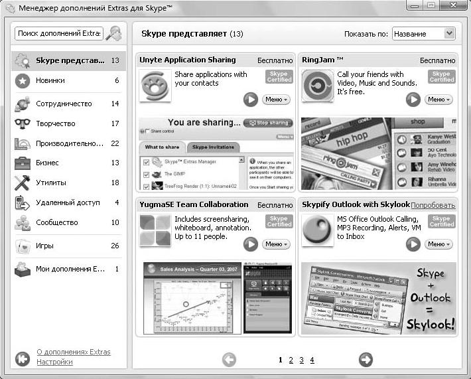Viewport: 471px width, 379px height.
Task: Click the RingJam hip hop preview image
Action: (379, 153)
